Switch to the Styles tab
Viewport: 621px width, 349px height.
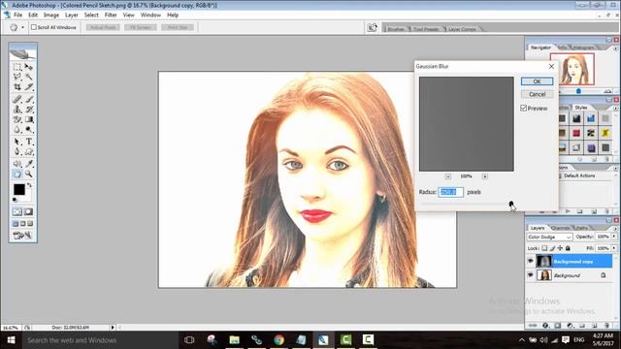click(581, 108)
